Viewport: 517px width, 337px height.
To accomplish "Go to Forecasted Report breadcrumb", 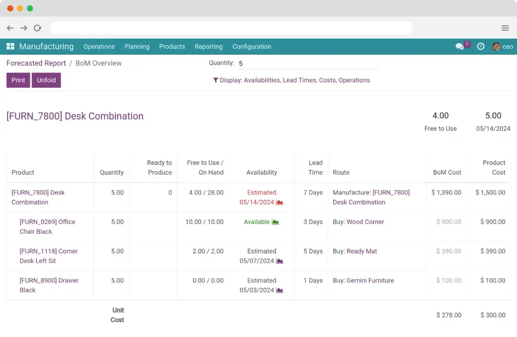I will (x=36, y=63).
